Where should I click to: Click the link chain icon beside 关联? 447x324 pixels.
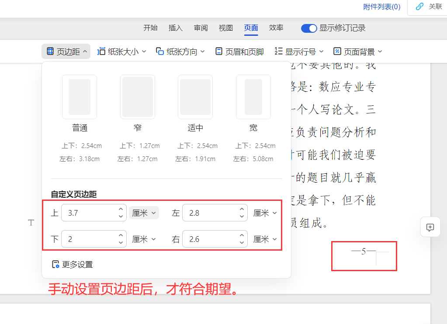tap(419, 6)
